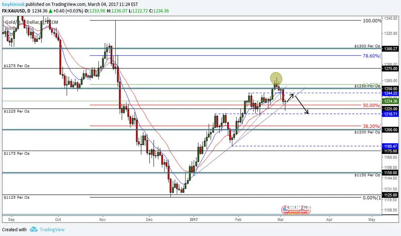The image size is (401, 236).
Task: Click the $1150 Per Oz annotation
Action: point(367,175)
